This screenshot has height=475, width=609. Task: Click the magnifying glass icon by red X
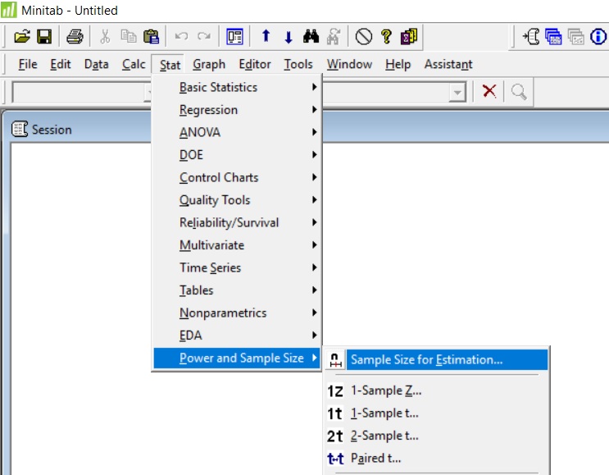coord(519,92)
